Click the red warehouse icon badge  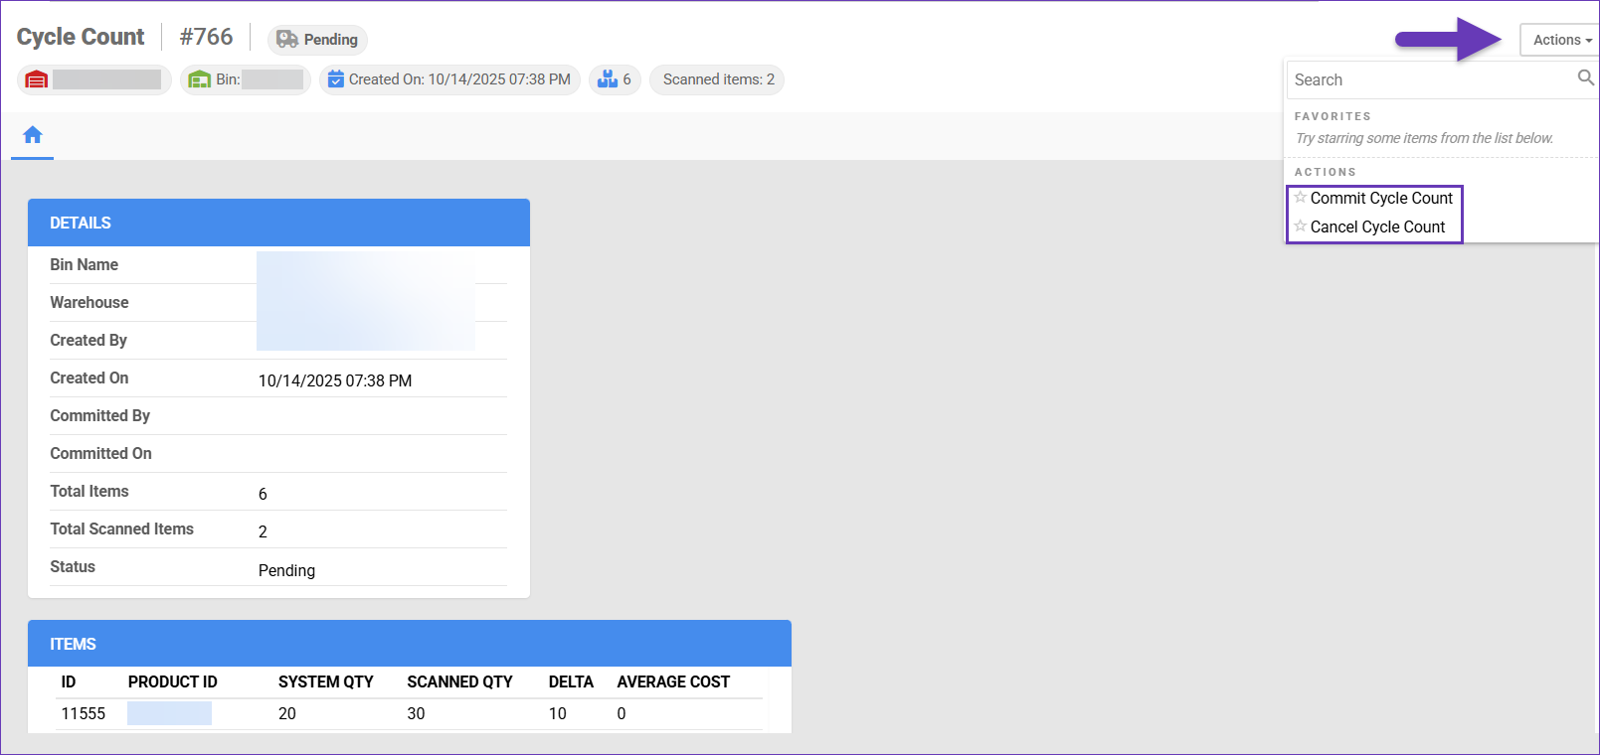[x=37, y=79]
